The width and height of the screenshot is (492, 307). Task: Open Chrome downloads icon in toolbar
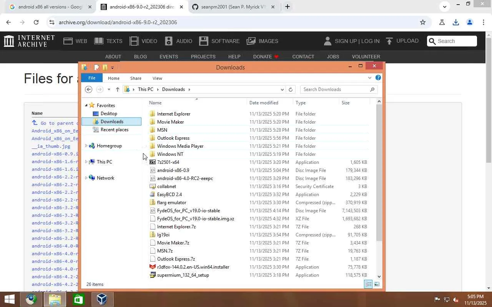[456, 22]
